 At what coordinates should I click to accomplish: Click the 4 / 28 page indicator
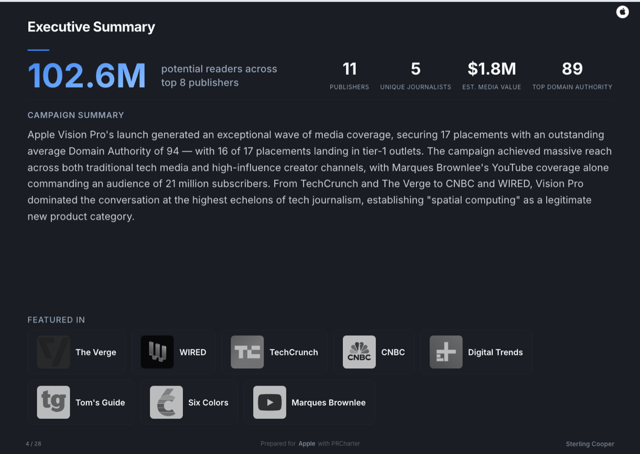33,444
